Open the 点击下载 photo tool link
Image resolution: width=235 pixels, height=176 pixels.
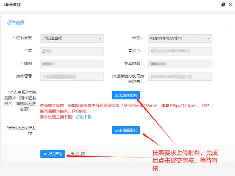click(84, 117)
